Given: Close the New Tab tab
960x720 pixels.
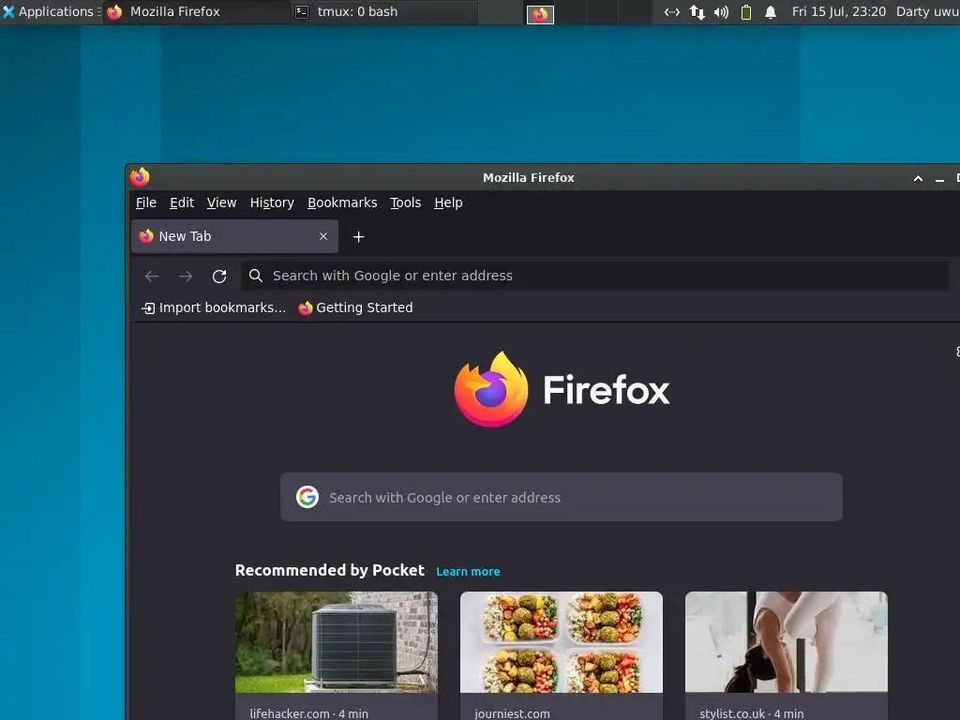Looking at the screenshot, I should (x=323, y=236).
